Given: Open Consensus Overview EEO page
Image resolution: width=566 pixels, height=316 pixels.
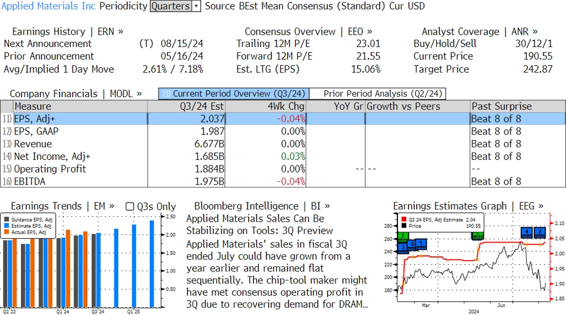Looking at the screenshot, I should 308,31.
